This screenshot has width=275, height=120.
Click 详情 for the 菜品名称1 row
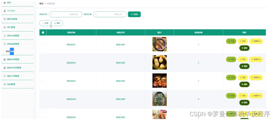click(x=231, y=41)
